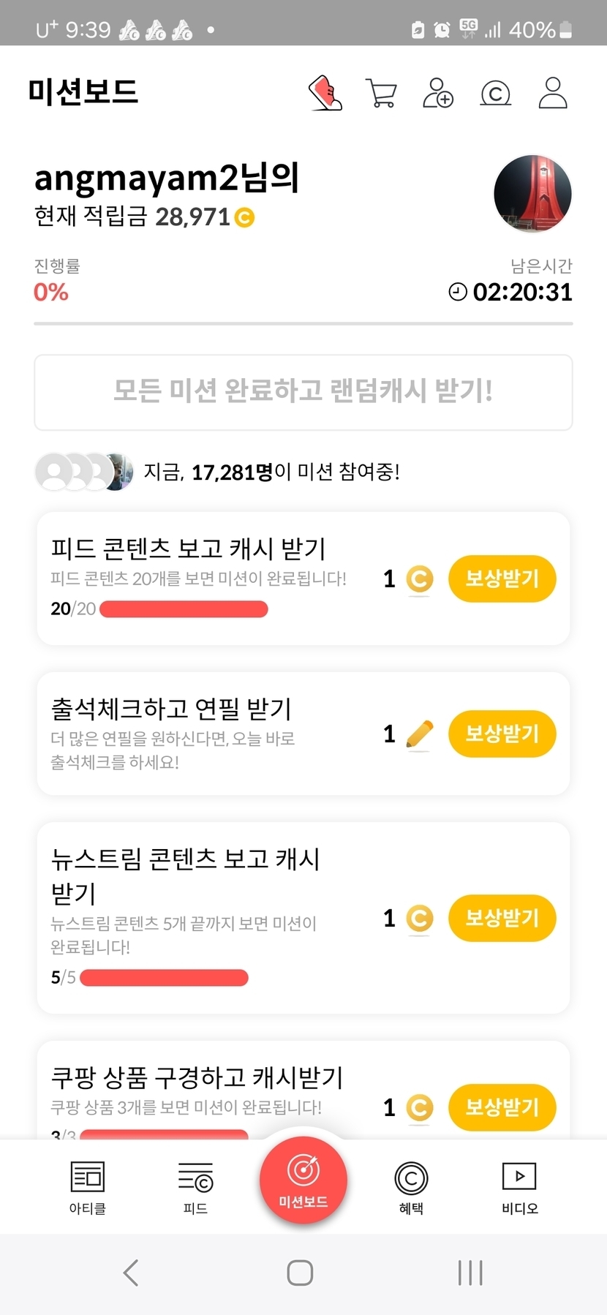Tap the invite friend icon

pyautogui.click(x=438, y=94)
